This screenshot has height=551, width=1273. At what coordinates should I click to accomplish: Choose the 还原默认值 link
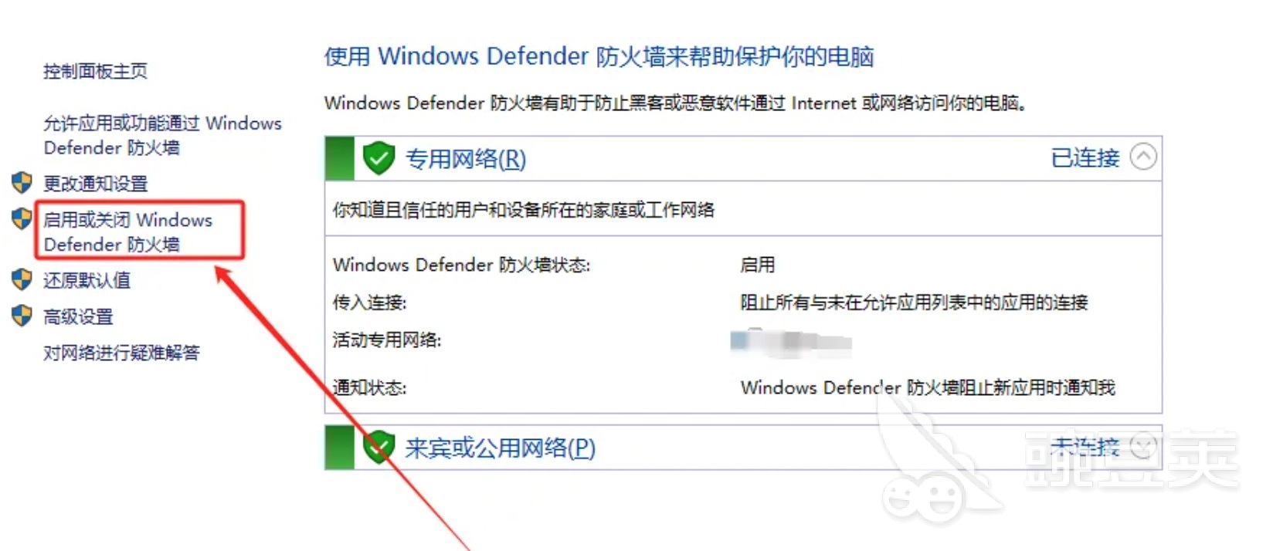pos(87,280)
